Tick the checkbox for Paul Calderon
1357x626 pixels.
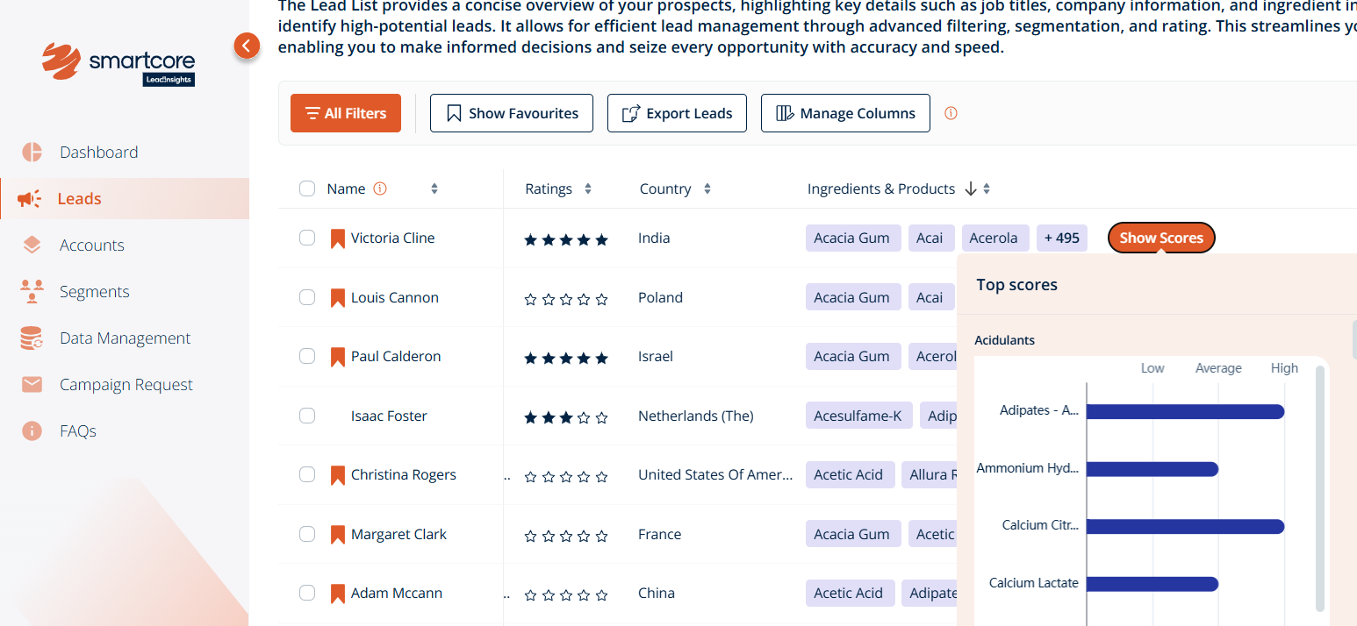307,357
